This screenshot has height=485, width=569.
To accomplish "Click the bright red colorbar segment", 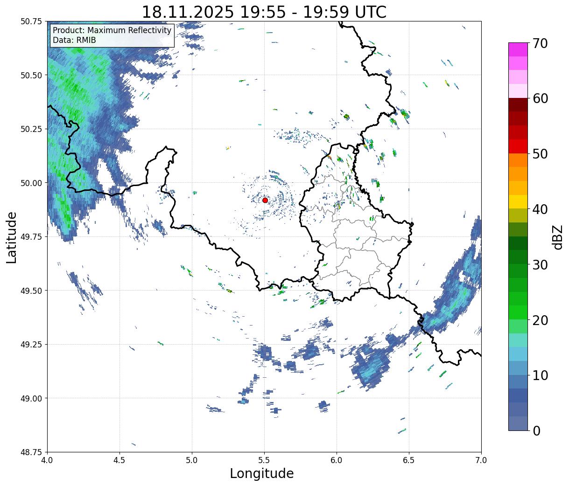I will tap(518, 146).
